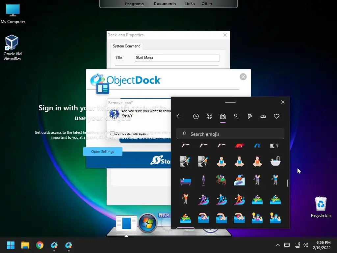
Task: Open the volume speaker tray icon
Action: pyautogui.click(x=305, y=245)
